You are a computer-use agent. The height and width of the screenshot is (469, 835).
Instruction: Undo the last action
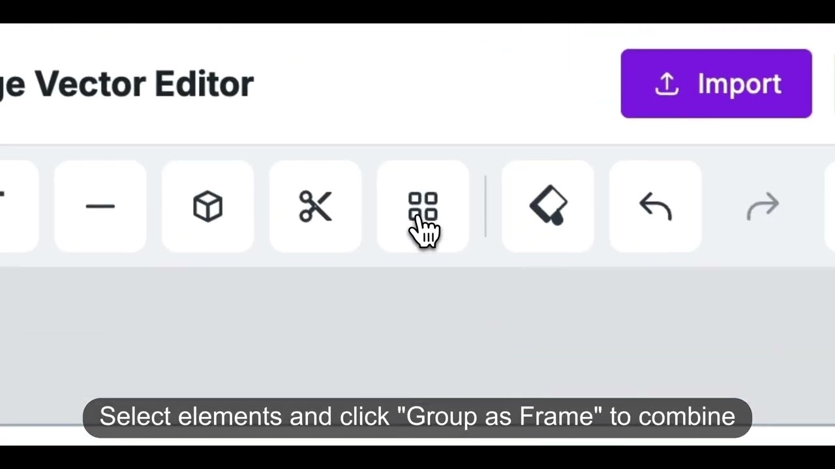pos(655,206)
